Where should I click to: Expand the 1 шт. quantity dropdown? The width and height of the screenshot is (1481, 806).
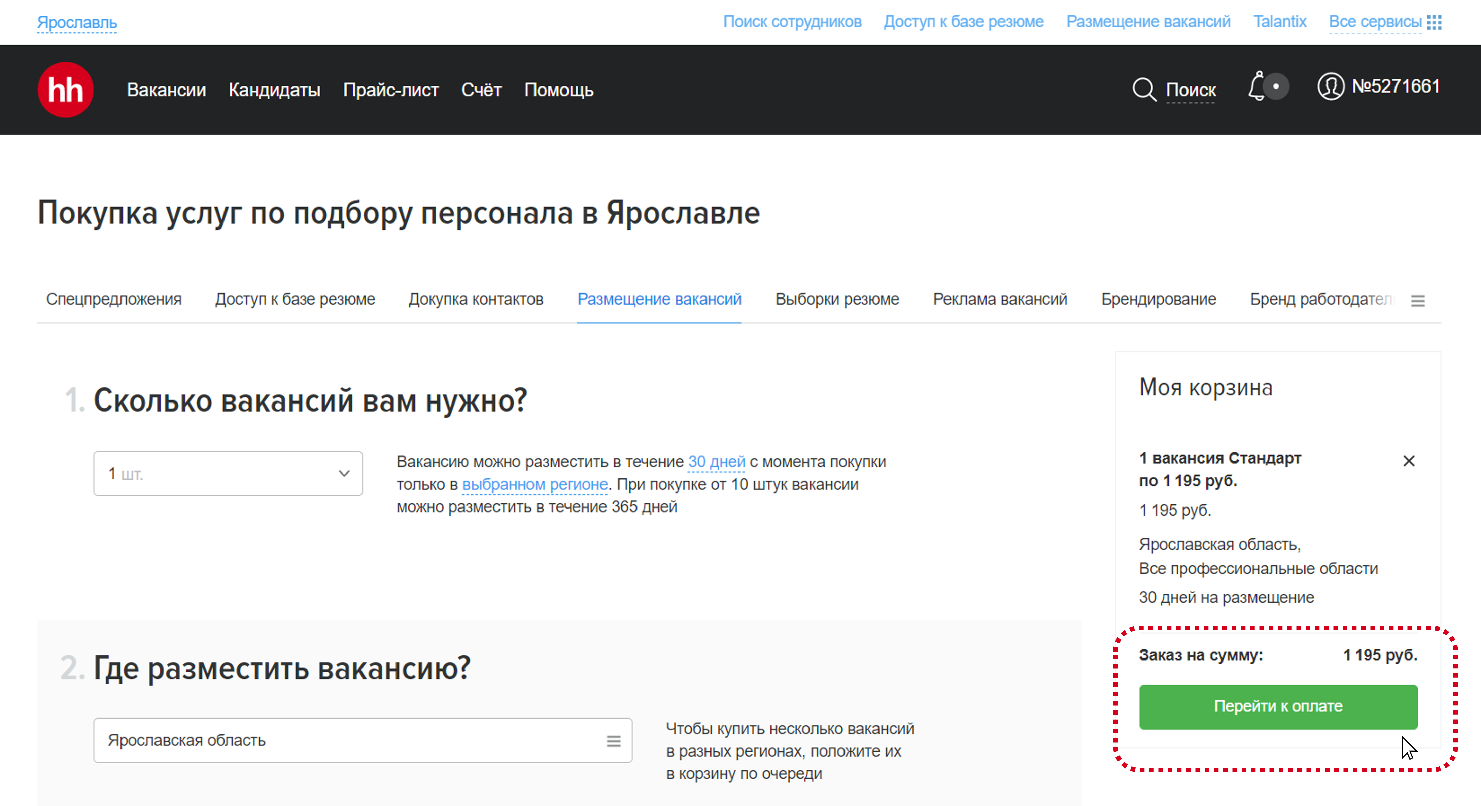228,474
